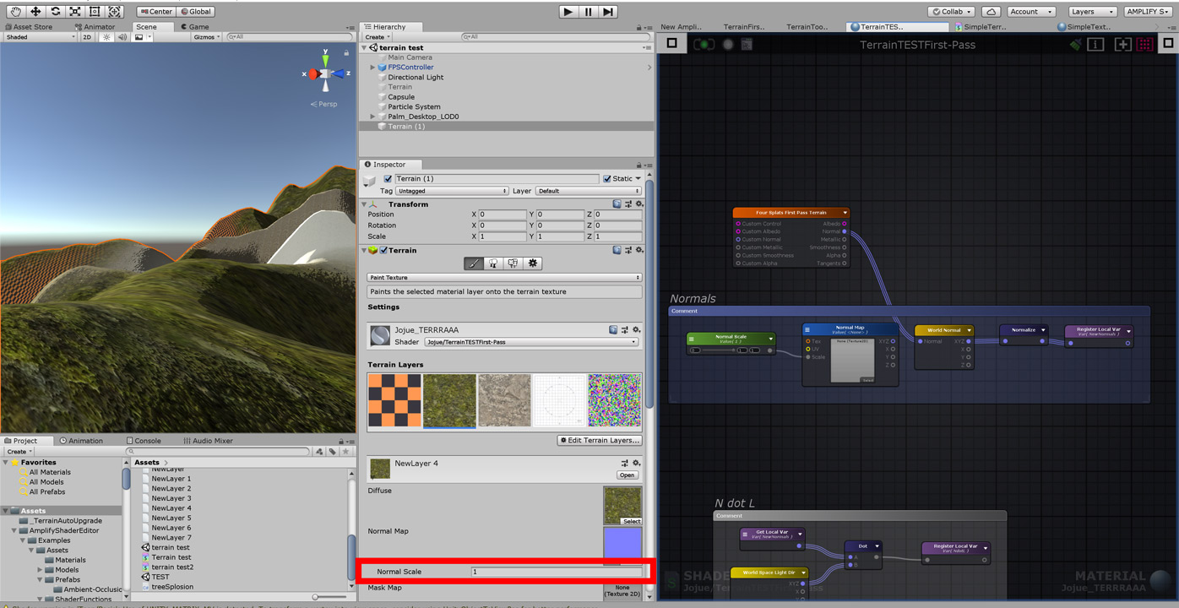Viewport: 1179px width, 608px height.
Task: Open Terrain component help icon
Action: coord(617,250)
